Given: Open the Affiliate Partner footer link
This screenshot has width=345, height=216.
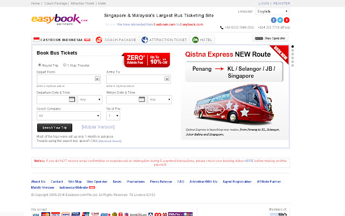Looking at the screenshot, I should click(x=269, y=181).
